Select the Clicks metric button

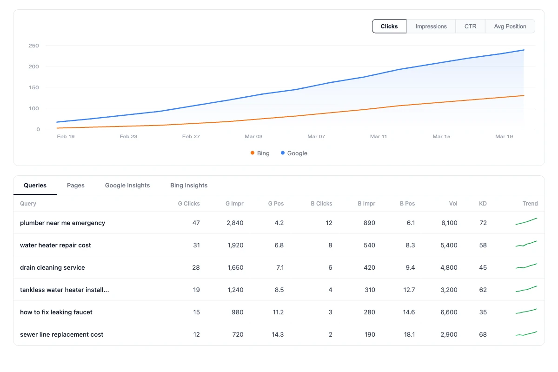tap(389, 27)
